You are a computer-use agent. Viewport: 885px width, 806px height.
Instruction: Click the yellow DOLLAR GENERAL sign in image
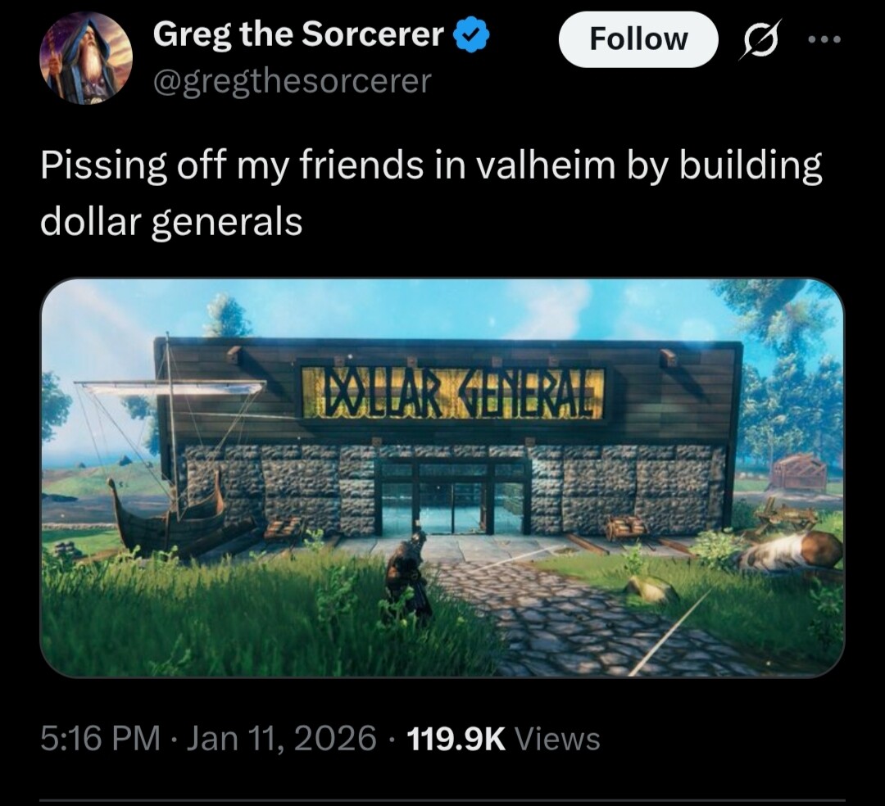tap(453, 392)
